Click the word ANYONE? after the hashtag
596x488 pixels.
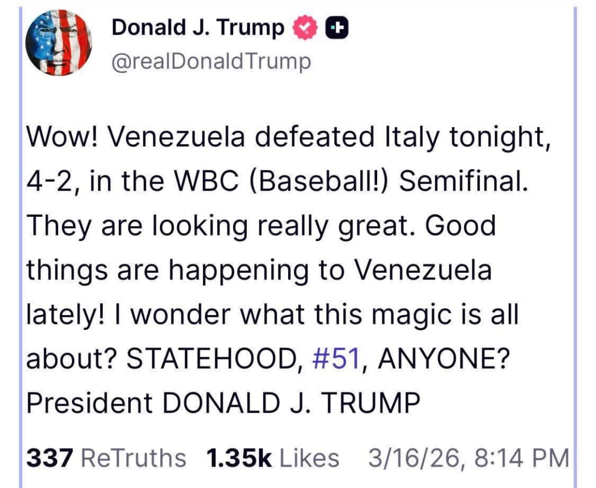coord(443,358)
